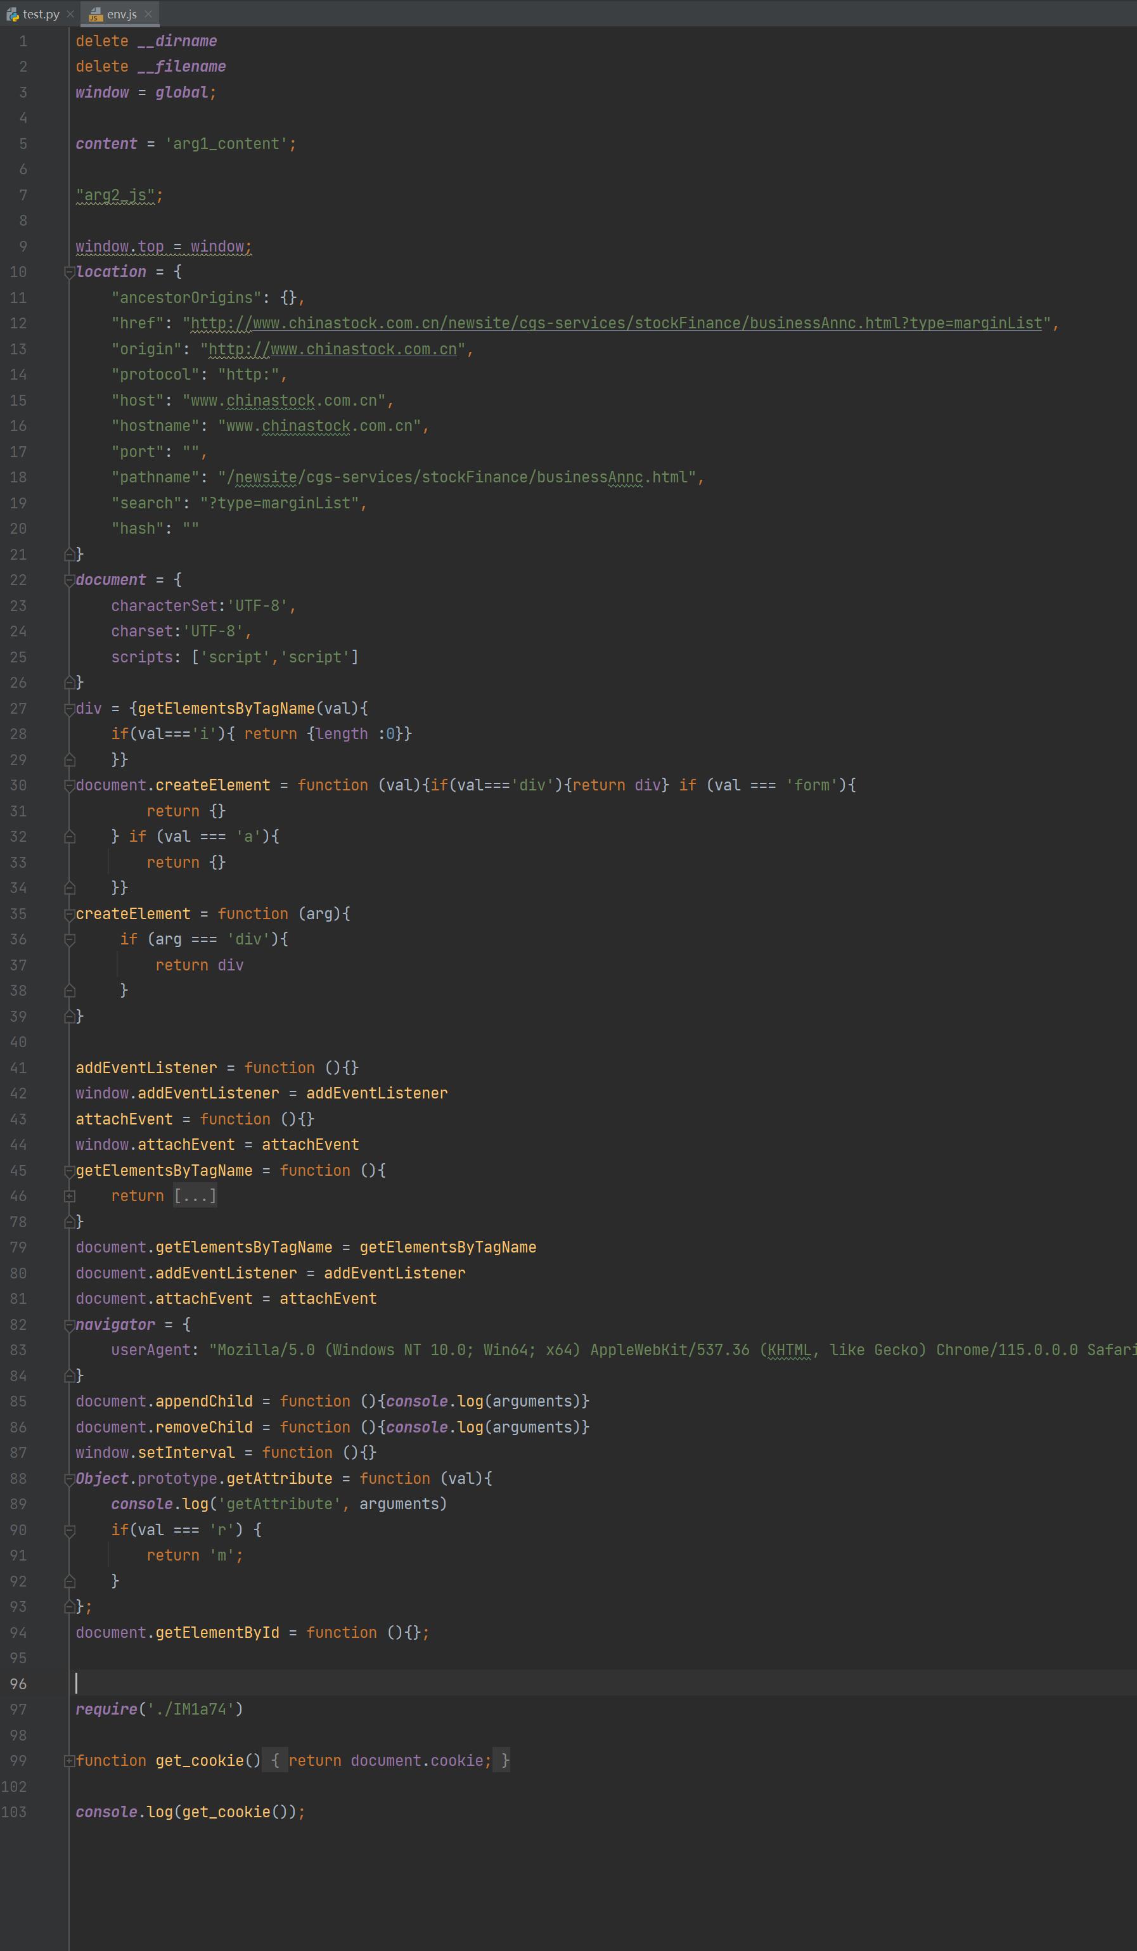Select the env.js editor tab
The image size is (1137, 1951).
pos(121,14)
